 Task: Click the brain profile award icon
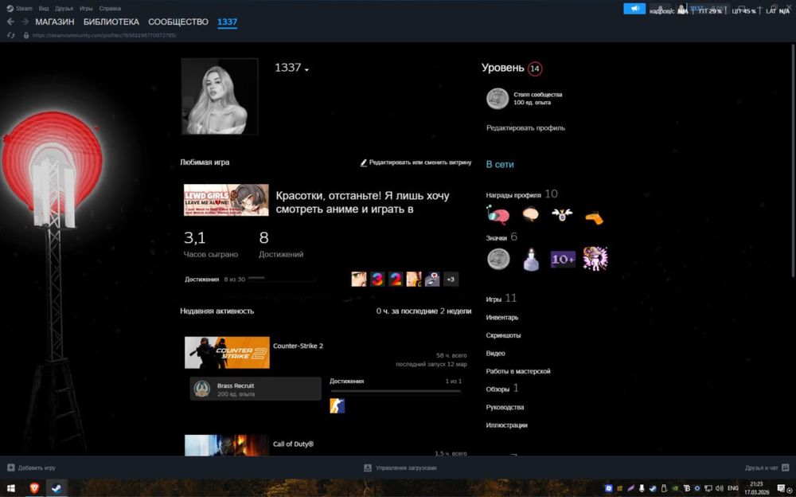tap(530, 214)
